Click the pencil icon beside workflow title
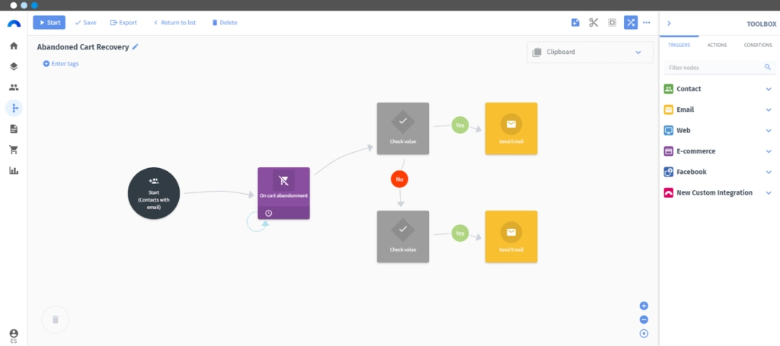 point(136,46)
